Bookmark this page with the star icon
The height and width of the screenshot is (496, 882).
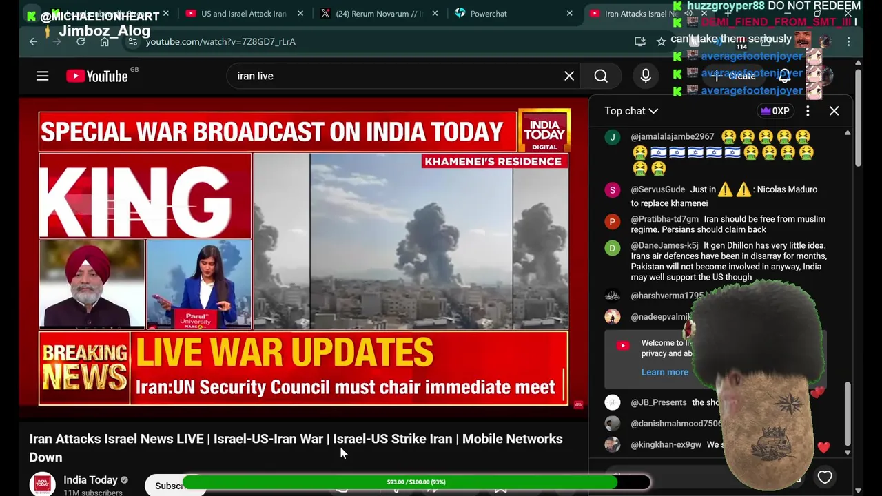click(x=661, y=41)
